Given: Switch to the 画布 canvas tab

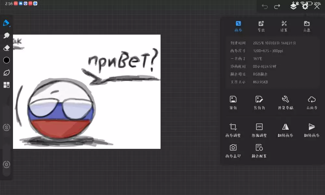Looking at the screenshot, I should pos(238,26).
